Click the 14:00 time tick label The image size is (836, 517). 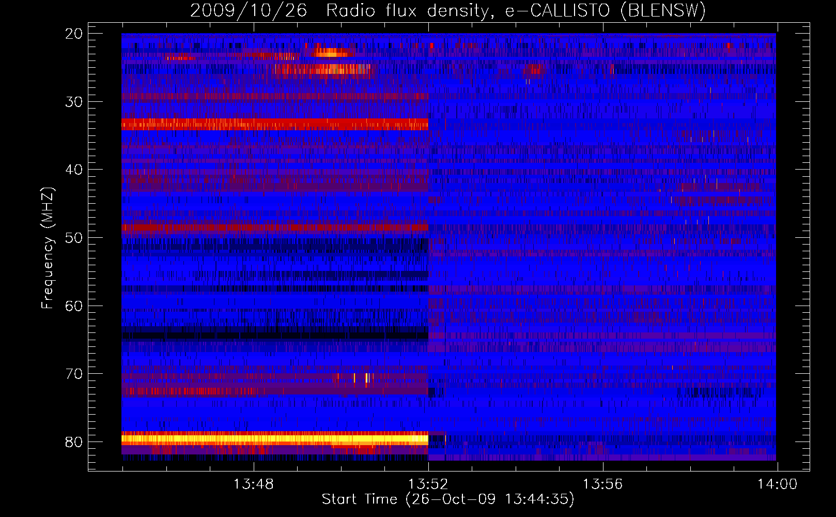tap(778, 484)
